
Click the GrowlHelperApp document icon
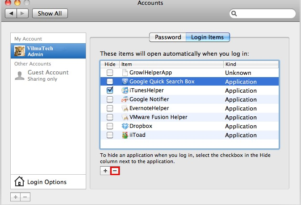[x=125, y=73]
